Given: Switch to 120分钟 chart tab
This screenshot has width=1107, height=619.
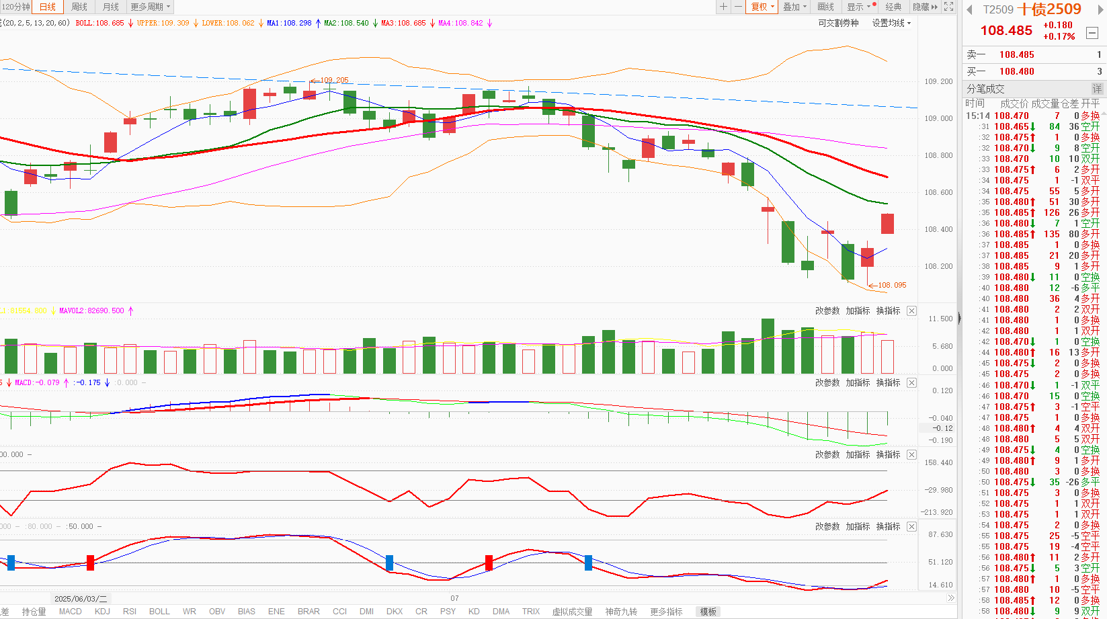Looking at the screenshot, I should tap(15, 7).
